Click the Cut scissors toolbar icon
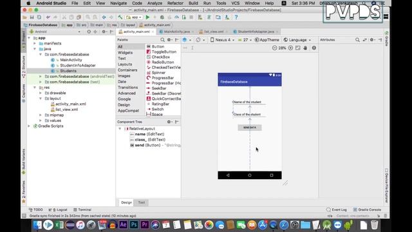Screen dimensions: 412x232 point(64,17)
